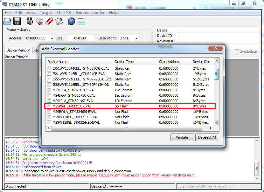This screenshot has width=264, height=192.
Task: Click the Deselect All button
Action: click(x=207, y=137)
